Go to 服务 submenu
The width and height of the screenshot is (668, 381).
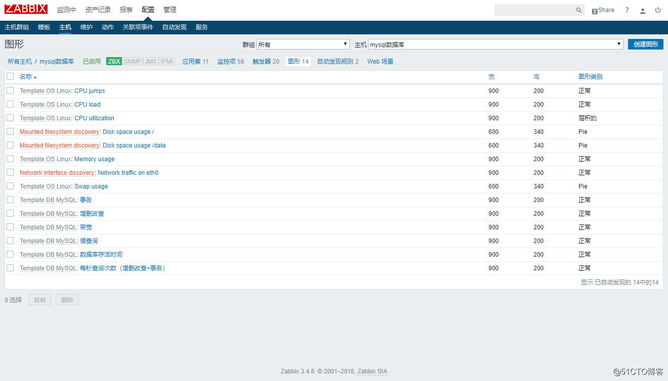202,27
